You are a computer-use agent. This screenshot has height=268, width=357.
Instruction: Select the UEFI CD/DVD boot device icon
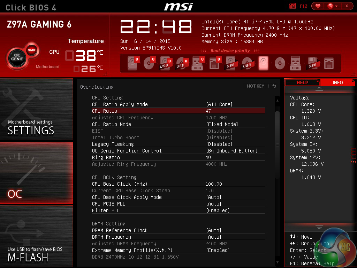(x=149, y=63)
